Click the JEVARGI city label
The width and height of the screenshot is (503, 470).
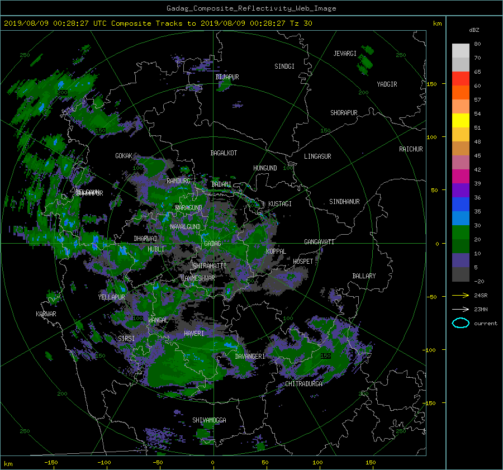click(345, 54)
